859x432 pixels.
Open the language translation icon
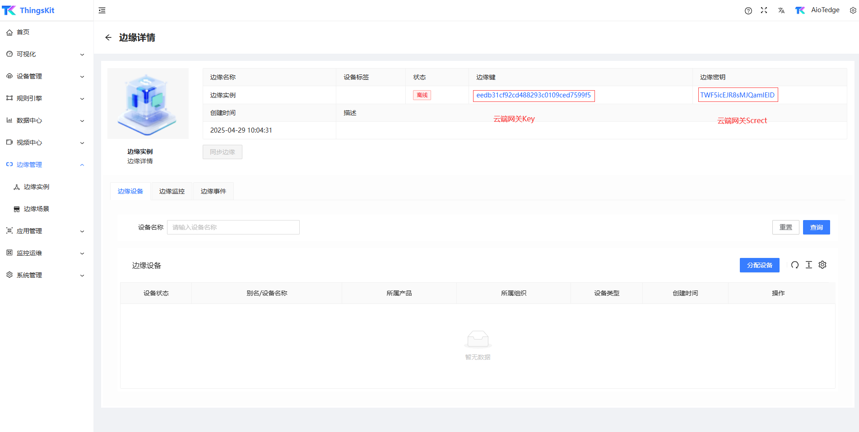tap(781, 11)
